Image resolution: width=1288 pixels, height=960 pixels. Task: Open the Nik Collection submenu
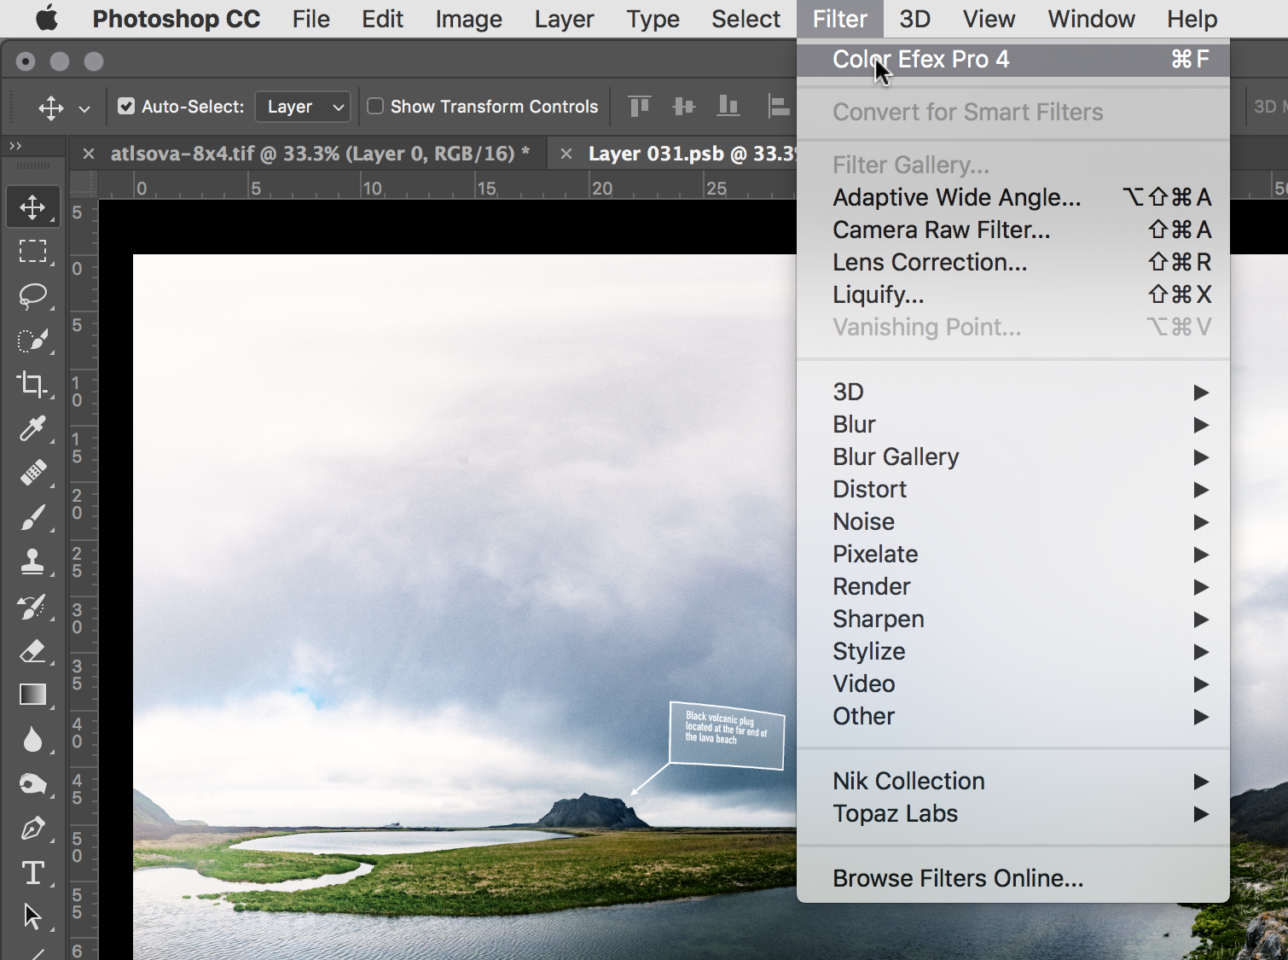point(1013,781)
